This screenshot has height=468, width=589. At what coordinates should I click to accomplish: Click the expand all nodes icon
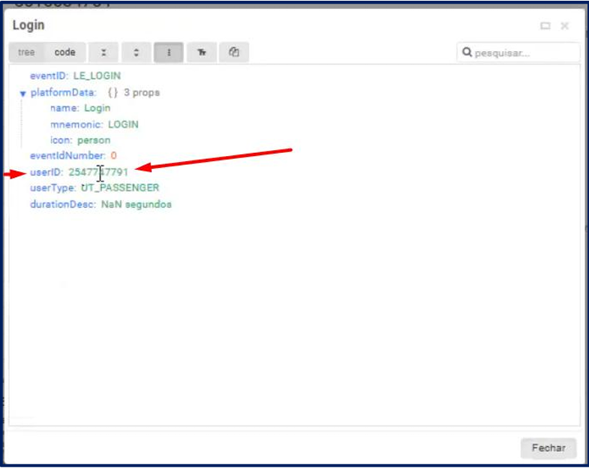tap(136, 52)
